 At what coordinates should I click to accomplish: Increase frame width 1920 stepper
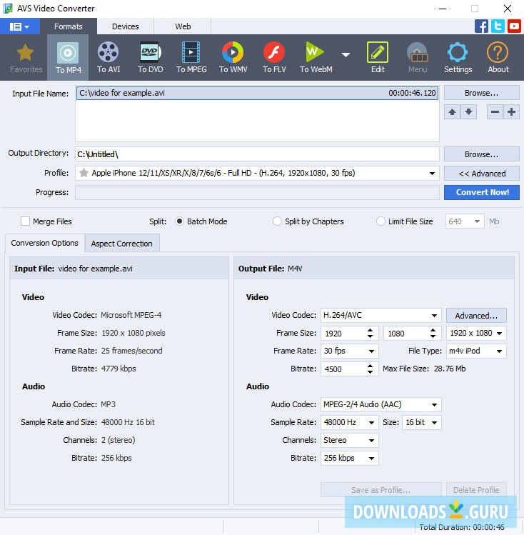coord(370,330)
